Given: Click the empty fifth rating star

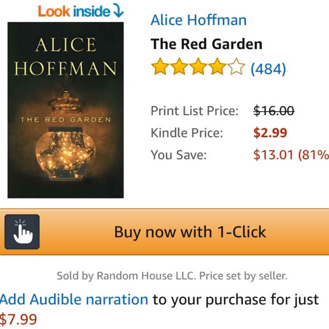Looking at the screenshot, I should tap(238, 68).
